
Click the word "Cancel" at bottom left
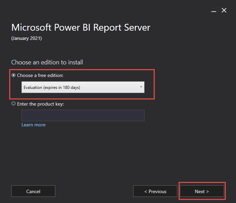pos(33,191)
